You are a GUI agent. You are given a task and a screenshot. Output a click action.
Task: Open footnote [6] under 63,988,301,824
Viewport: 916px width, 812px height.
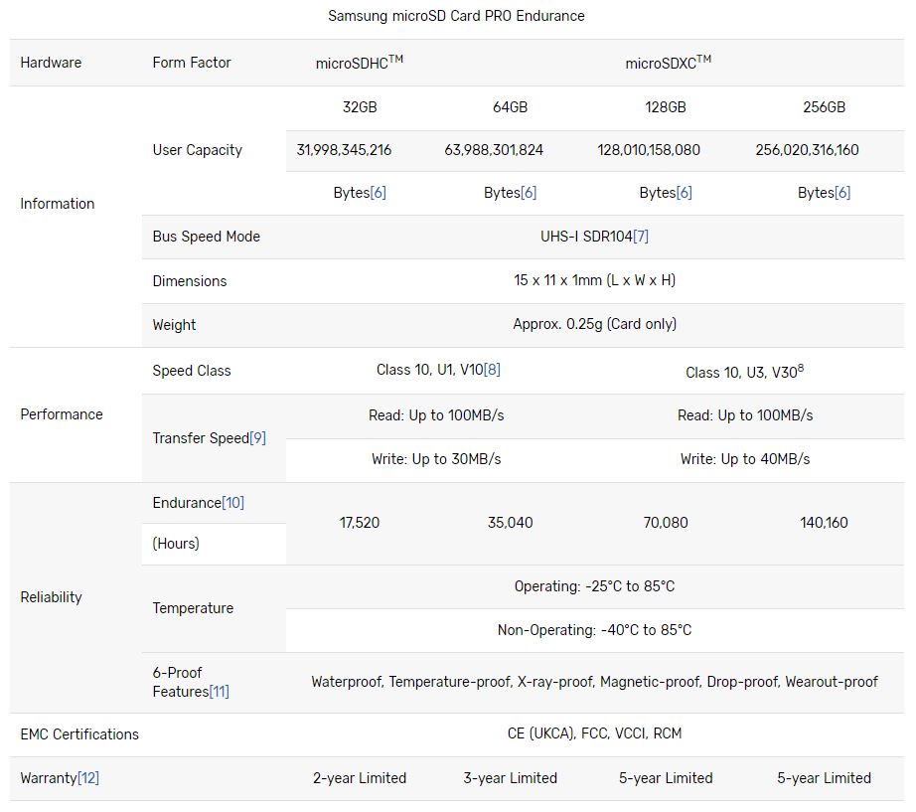[529, 193]
